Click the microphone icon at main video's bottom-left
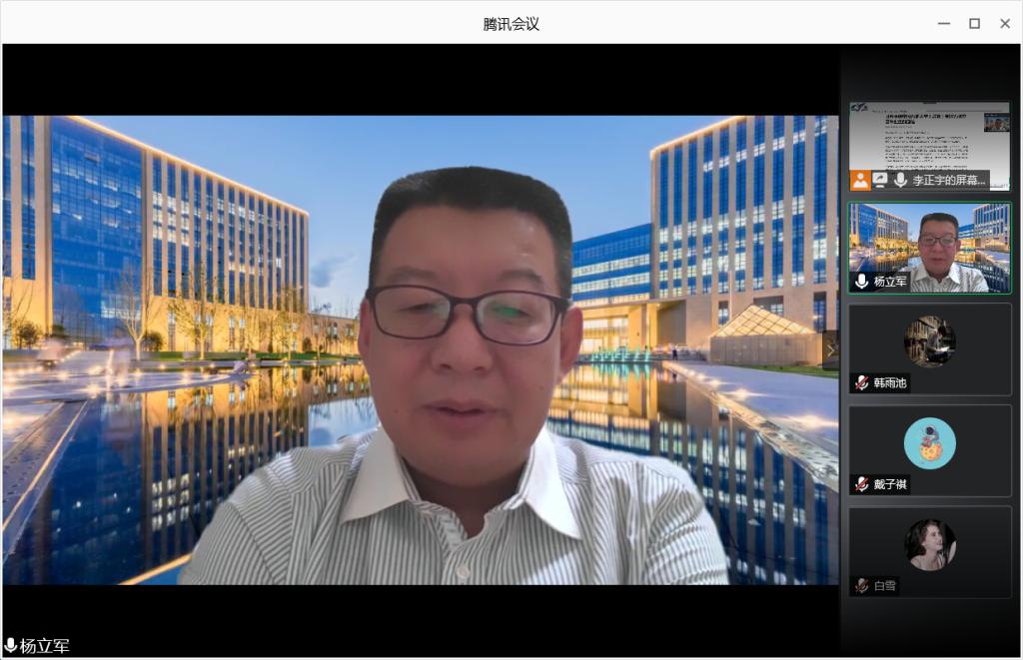1023x660 pixels. pos(11,646)
